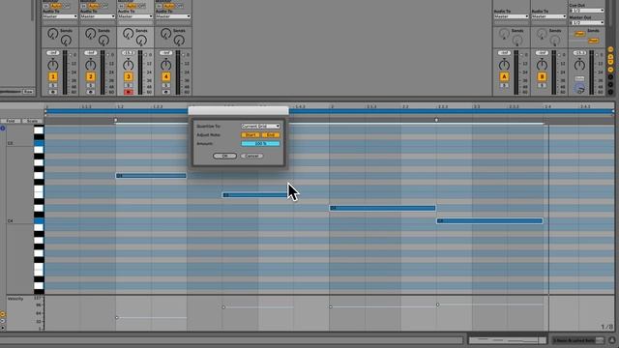Set track 2 monitor to Off
The image size is (619, 348).
[x=104, y=6]
